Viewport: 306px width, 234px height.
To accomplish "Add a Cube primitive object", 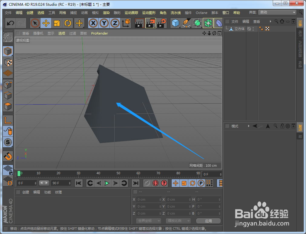I will tap(175, 23).
